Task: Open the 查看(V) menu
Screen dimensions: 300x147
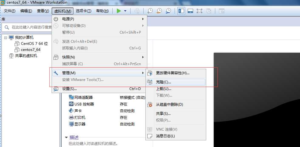Action: coord(43,11)
